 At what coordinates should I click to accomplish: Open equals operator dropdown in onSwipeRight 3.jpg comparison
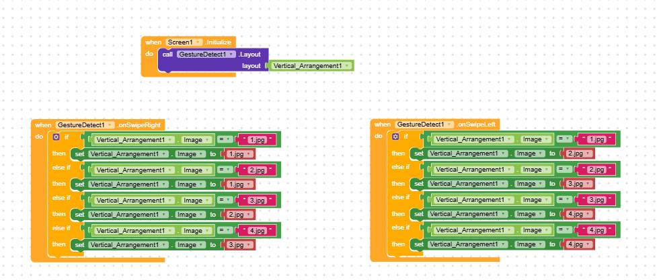tap(225, 201)
